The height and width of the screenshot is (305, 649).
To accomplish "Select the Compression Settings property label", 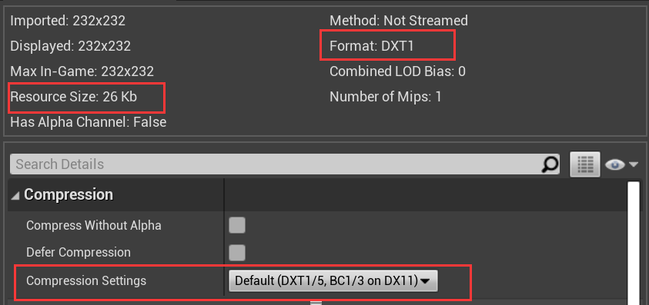I will pos(86,280).
